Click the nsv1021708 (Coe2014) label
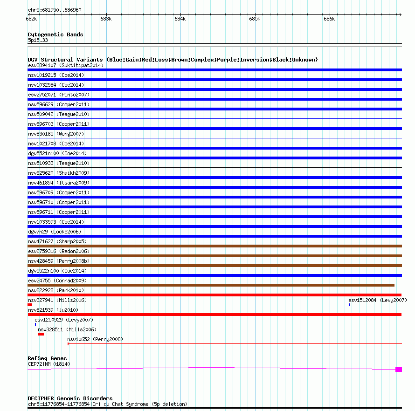415x411 pixels. click(56, 144)
